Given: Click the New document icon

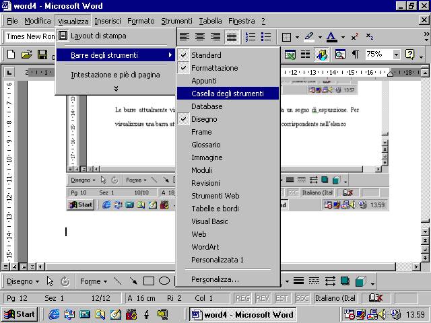Looking at the screenshot, I should (11, 55).
